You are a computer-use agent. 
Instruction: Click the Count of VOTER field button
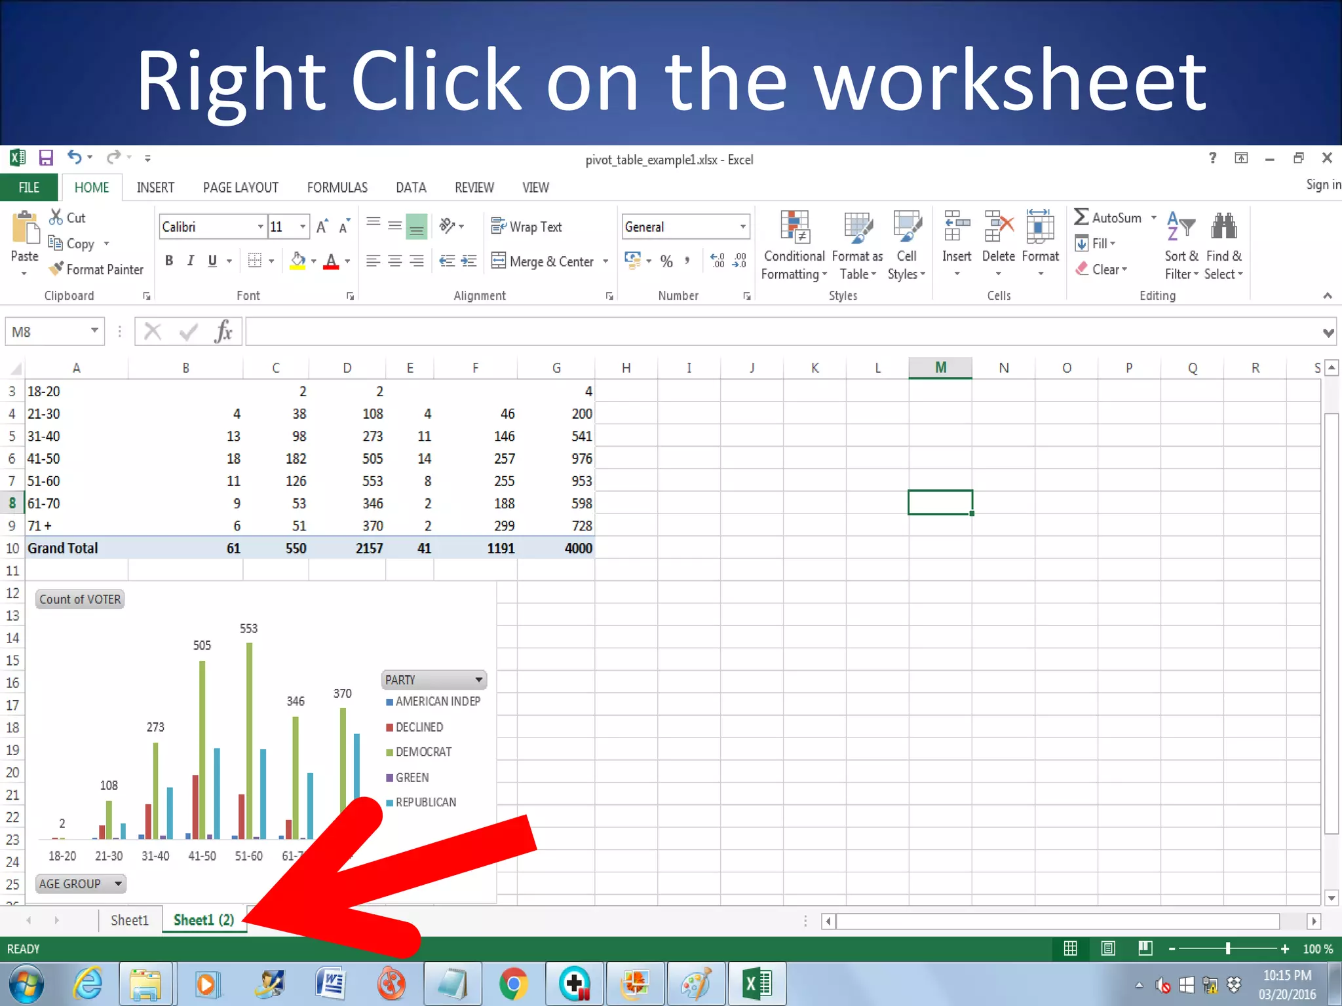point(80,599)
